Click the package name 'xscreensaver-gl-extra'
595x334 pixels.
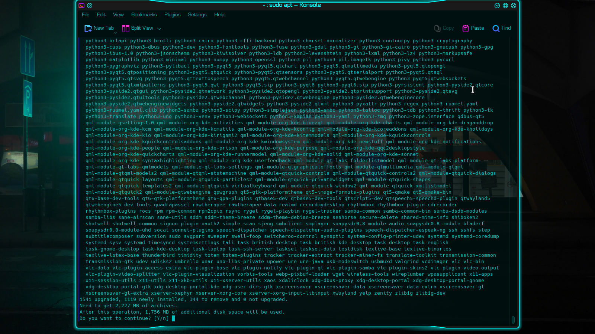[x=117, y=293]
